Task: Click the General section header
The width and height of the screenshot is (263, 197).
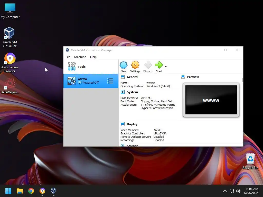Action: (x=133, y=77)
